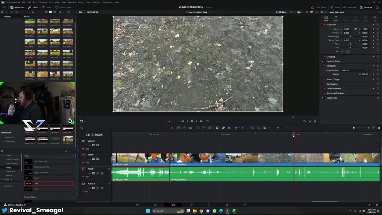The width and height of the screenshot is (382, 215).
Task: Open the Timeline menu
Action: click(43, 2)
